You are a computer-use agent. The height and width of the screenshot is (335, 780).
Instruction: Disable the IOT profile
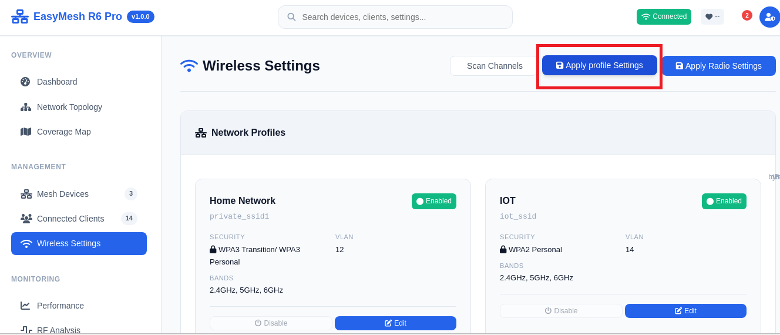click(x=561, y=311)
